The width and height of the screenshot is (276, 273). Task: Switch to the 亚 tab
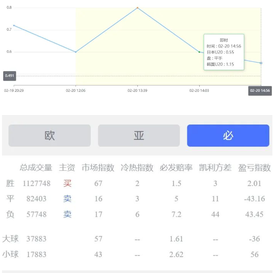139,136
